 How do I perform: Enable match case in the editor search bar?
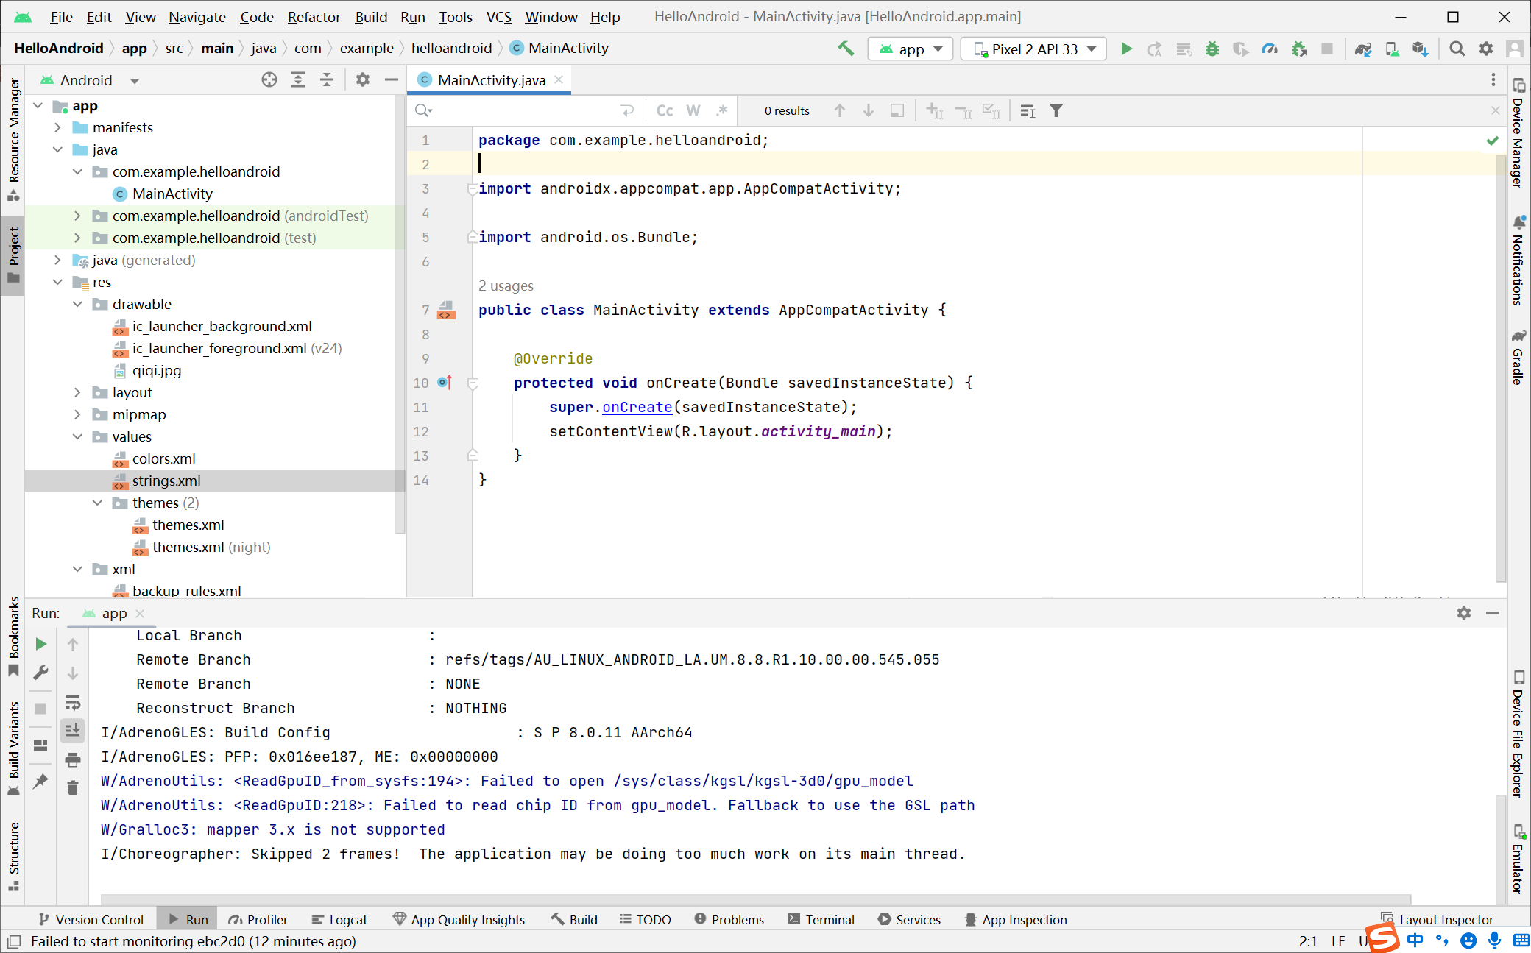tap(665, 110)
